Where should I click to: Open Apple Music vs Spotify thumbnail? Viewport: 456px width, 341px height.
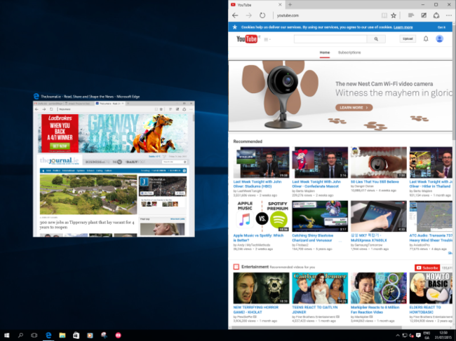(x=261, y=216)
